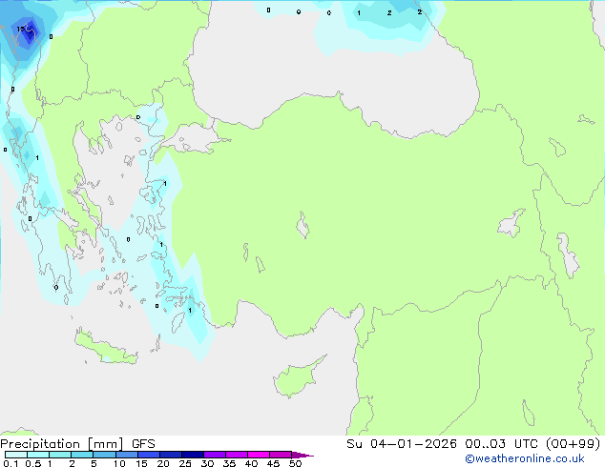Click the legend label "50"
Image resolution: width=605 pixels, height=467 pixels.
pyautogui.click(x=295, y=463)
